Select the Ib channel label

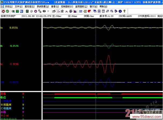(2, 46)
